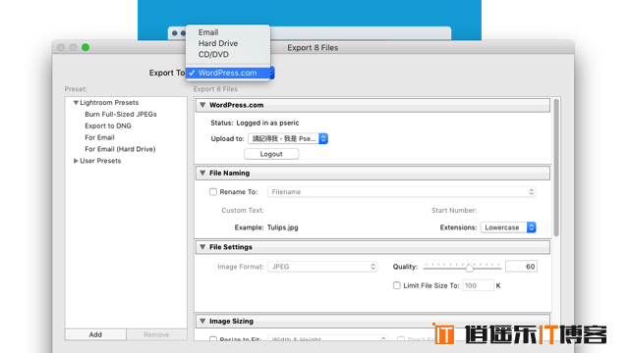Select the For Email (Hard Drive) preset

tap(120, 149)
